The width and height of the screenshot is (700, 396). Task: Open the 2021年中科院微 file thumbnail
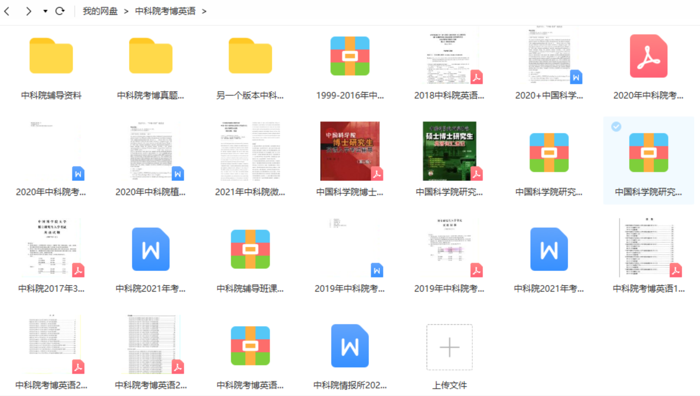coord(250,152)
